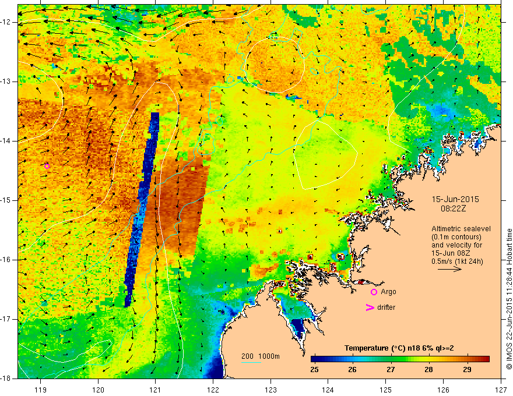
Task: Click the closed white sea-level contour near 124°E, 14.5°S
Action: point(325,155)
